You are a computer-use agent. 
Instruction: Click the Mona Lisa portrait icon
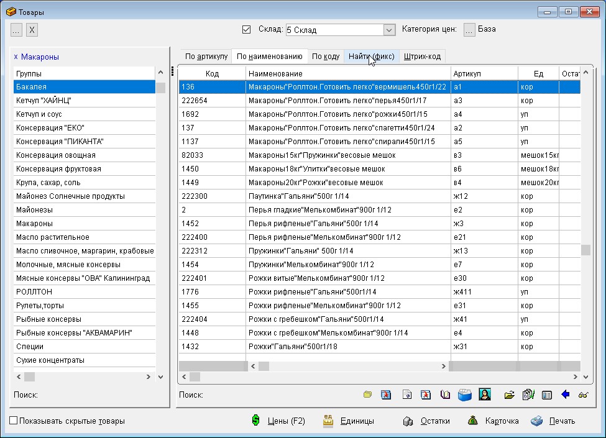(x=485, y=395)
